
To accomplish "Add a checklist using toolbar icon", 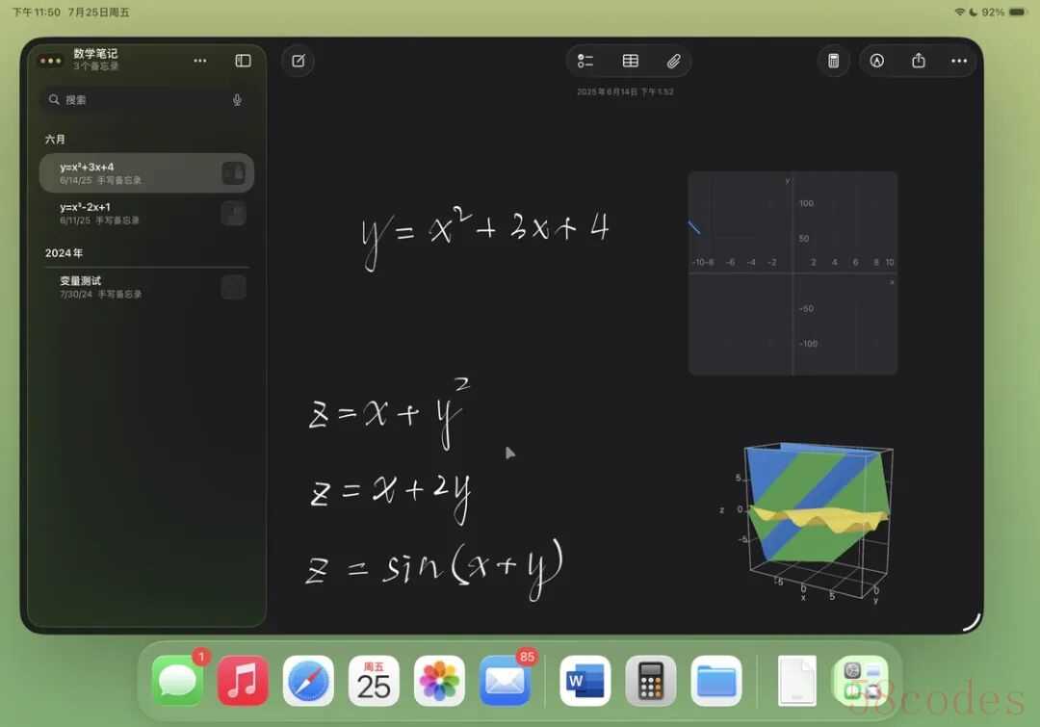I will point(585,61).
